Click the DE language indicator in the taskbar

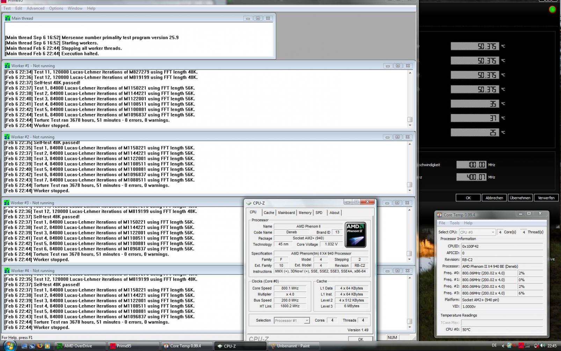(494, 345)
